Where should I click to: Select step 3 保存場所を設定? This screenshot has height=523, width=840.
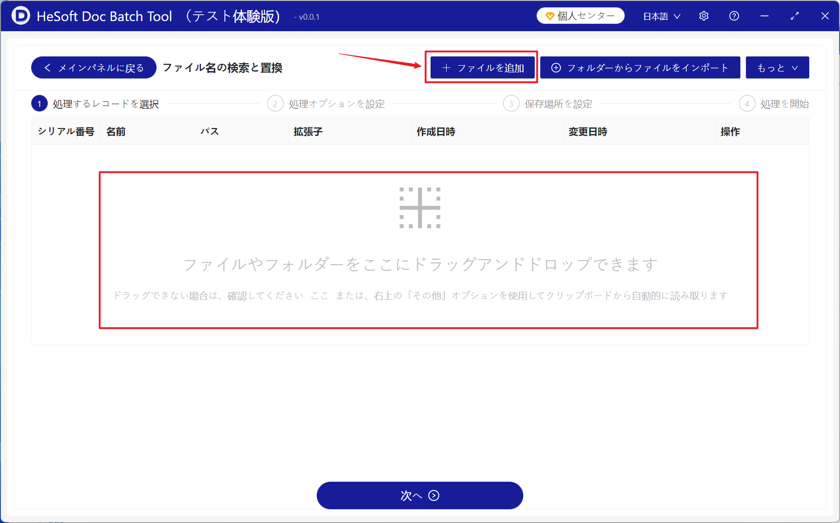(x=548, y=104)
